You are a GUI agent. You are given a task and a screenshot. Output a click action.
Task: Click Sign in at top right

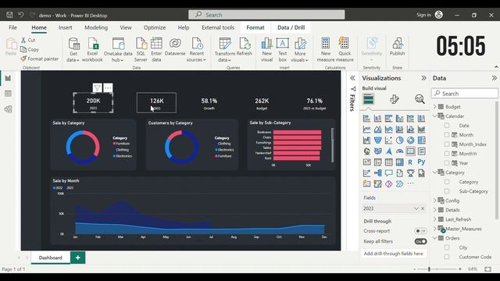423,15
